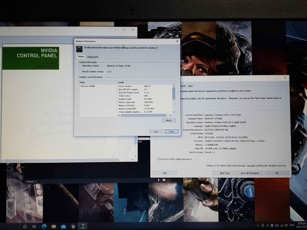This screenshot has width=307, height=230.
Task: Click Close in the System Information dialog
Action: pos(172,132)
